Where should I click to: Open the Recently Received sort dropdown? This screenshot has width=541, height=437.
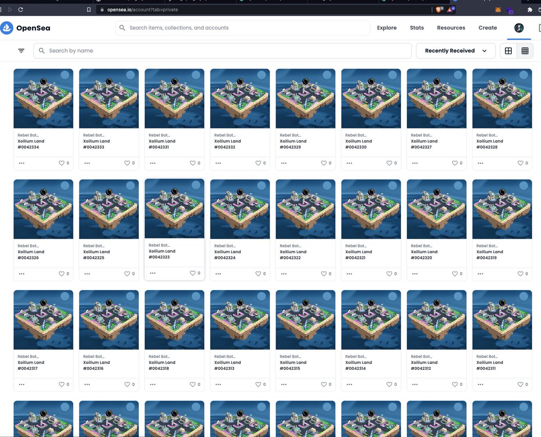click(455, 51)
